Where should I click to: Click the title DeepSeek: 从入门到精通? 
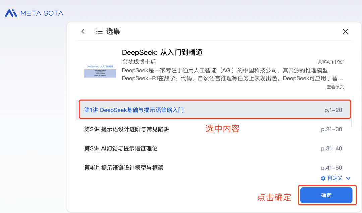coord(162,53)
